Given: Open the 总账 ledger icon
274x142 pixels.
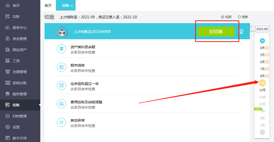Looking at the screenshot, I should point(8,16).
